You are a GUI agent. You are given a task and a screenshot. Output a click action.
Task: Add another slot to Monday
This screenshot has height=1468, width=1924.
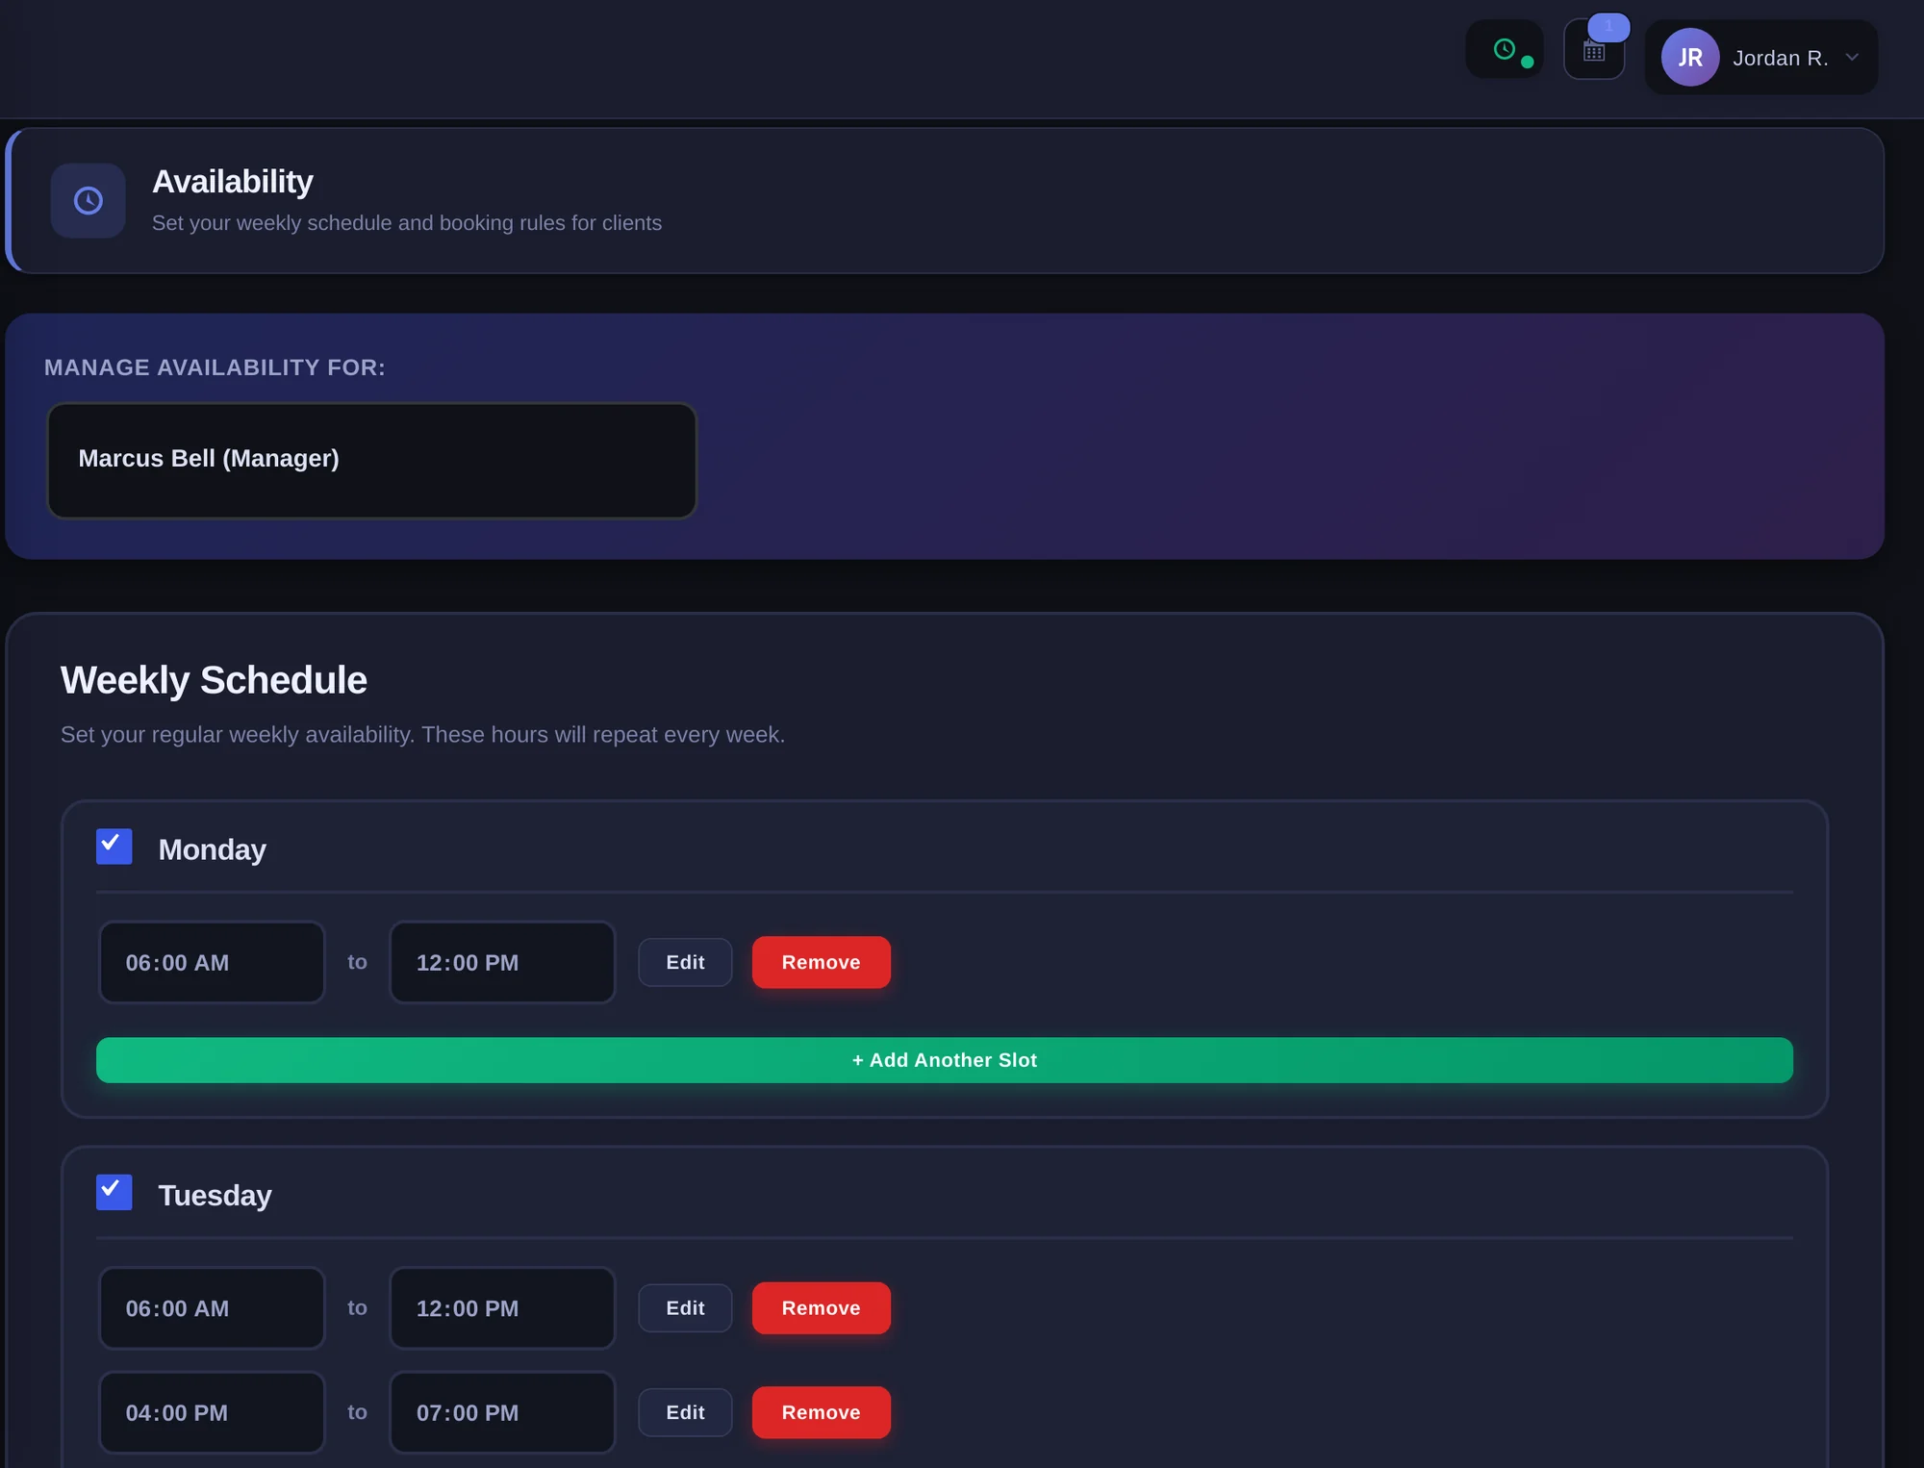945,1060
